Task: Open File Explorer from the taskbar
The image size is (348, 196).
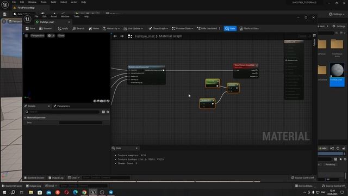Action: (31, 192)
